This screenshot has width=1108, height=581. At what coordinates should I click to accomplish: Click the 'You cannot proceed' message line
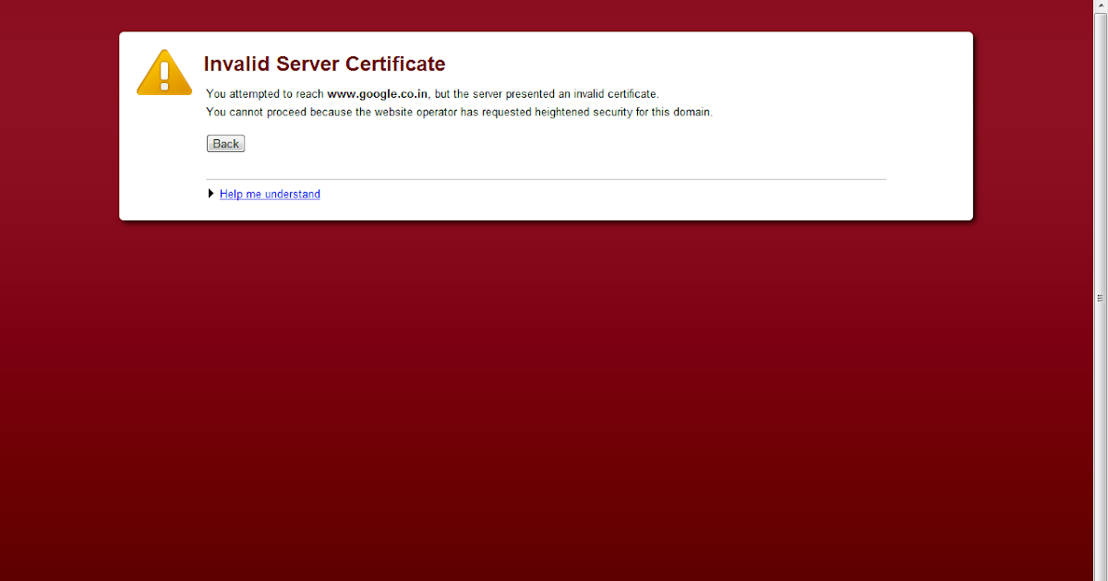(x=459, y=113)
